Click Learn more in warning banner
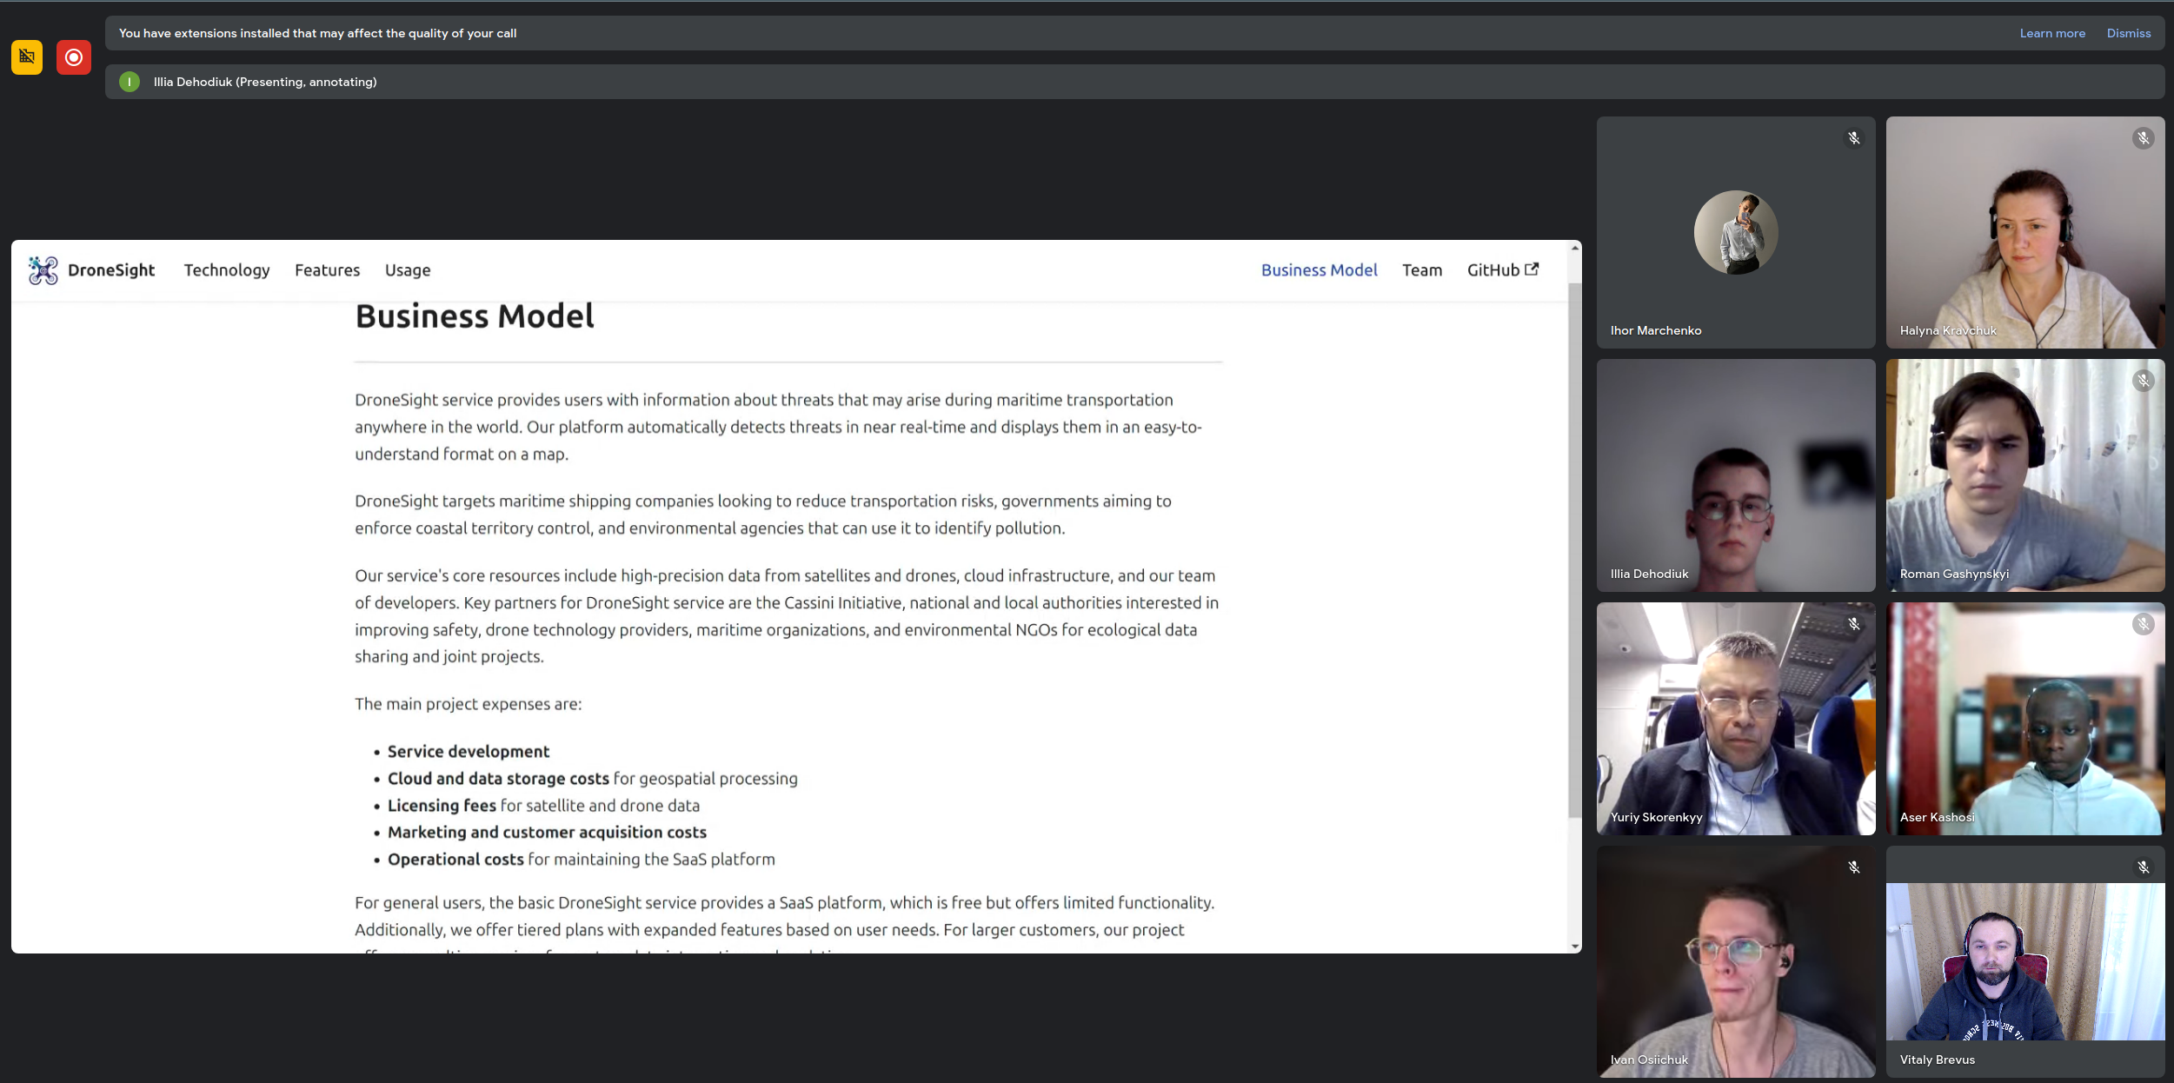 click(2051, 33)
